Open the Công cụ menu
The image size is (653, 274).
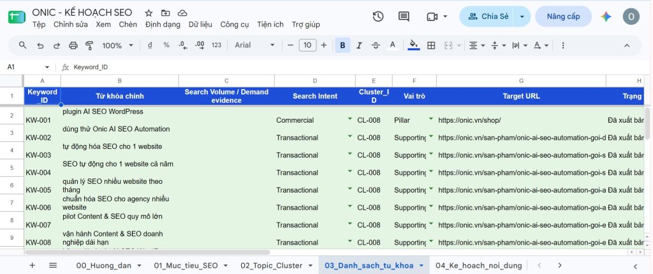pos(235,25)
